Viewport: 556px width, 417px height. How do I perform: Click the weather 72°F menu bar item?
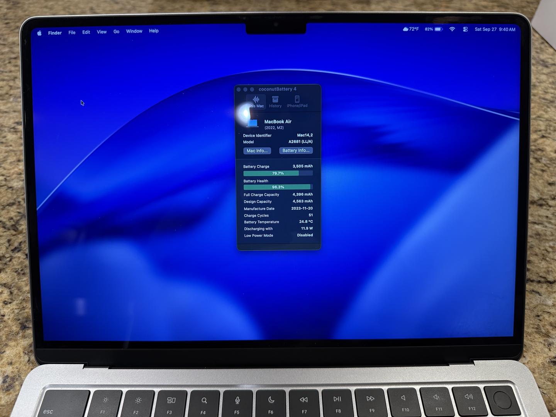(411, 29)
